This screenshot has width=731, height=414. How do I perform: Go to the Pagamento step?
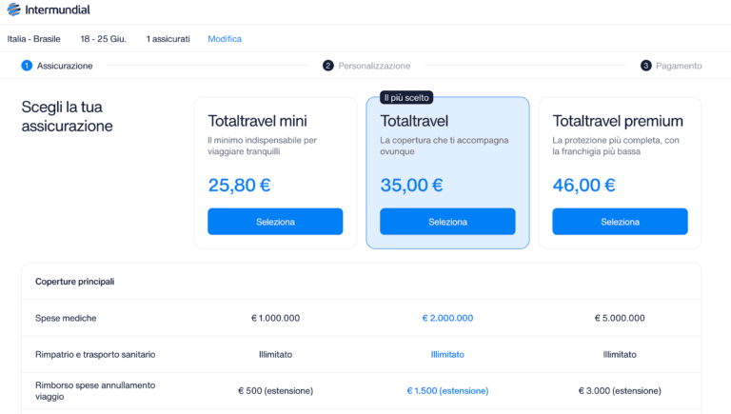coord(679,66)
